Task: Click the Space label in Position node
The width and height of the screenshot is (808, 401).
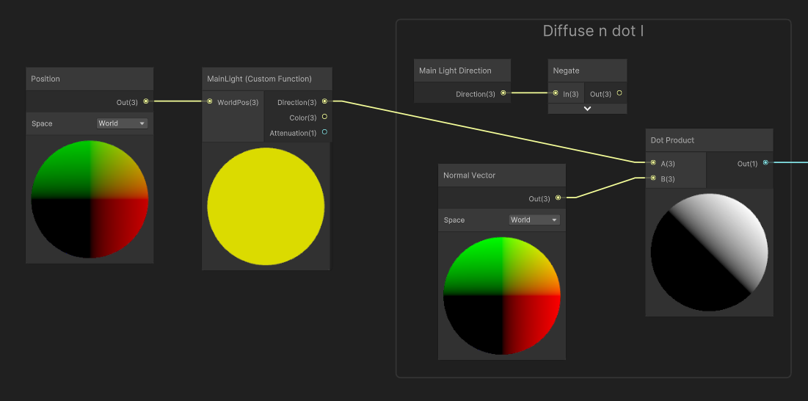Action: pos(42,123)
